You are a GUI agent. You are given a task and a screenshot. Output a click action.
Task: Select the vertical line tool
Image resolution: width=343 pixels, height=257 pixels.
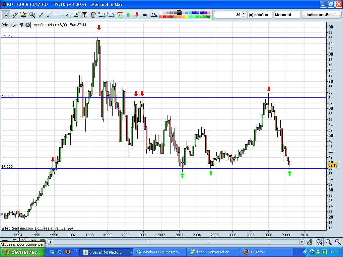point(67,15)
